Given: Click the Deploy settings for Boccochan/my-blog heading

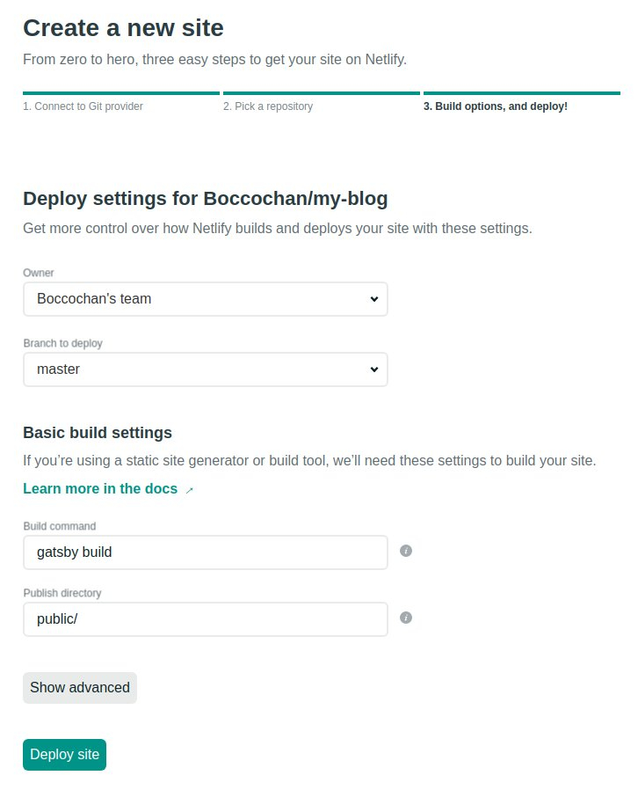Looking at the screenshot, I should (206, 199).
